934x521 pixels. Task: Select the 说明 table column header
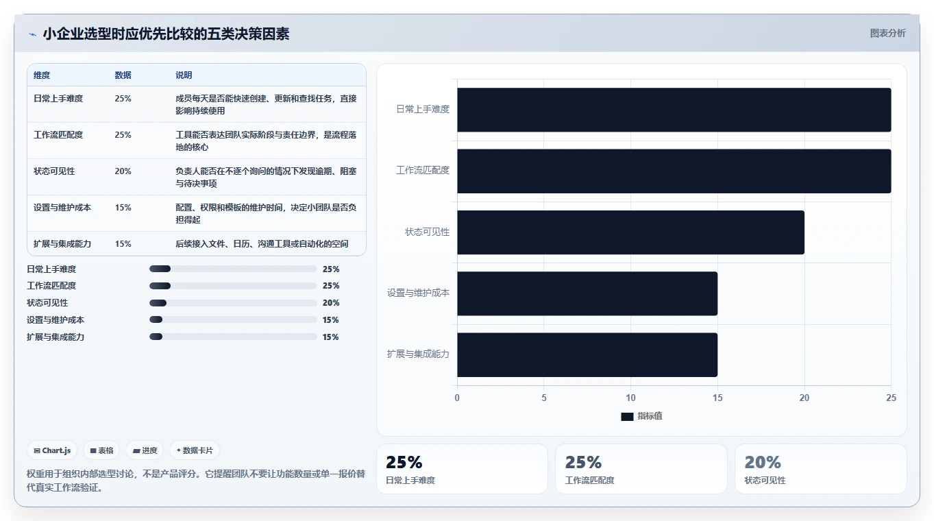pos(184,75)
